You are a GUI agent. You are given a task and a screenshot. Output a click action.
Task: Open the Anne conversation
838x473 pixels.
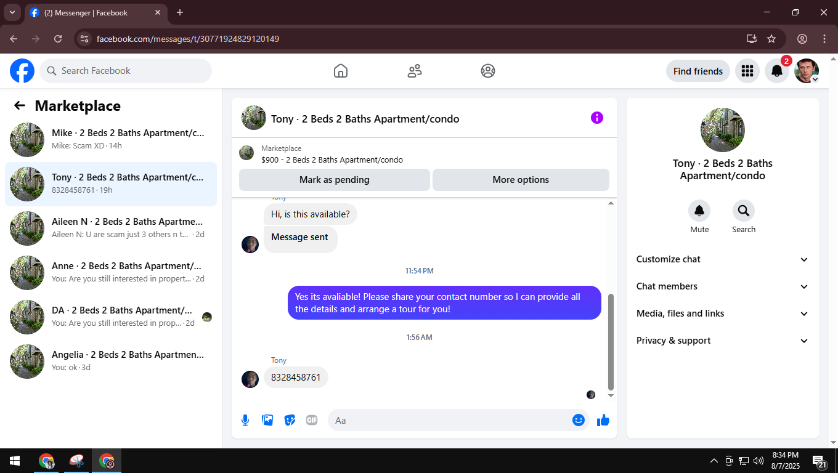coord(111,273)
